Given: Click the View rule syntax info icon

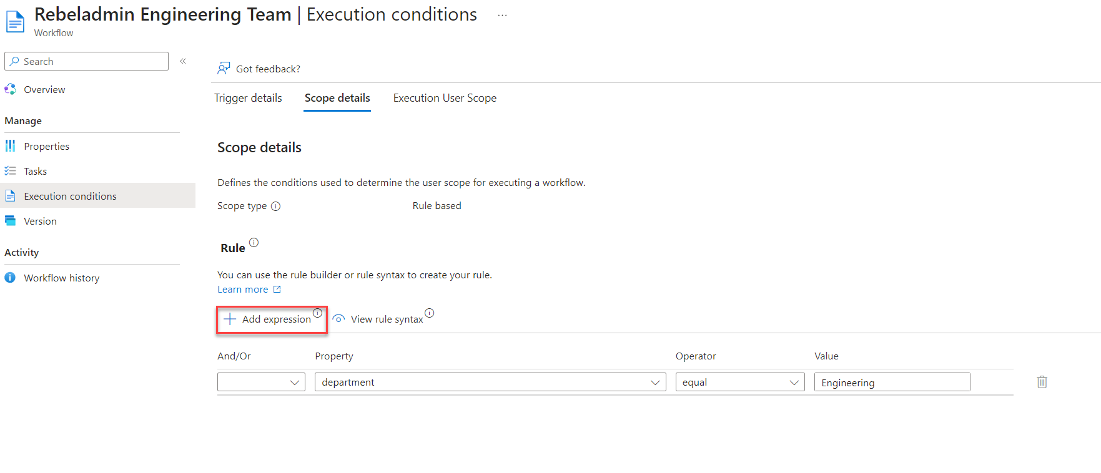Looking at the screenshot, I should pos(429,313).
